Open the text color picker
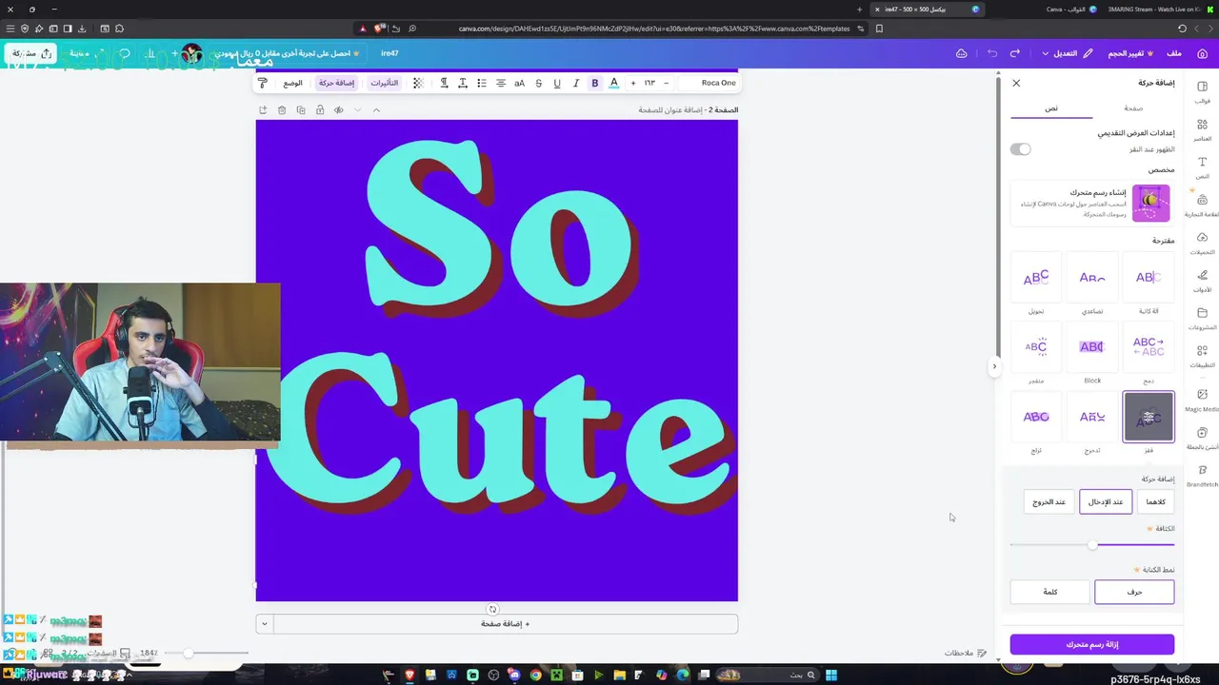The width and height of the screenshot is (1219, 685). pos(614,83)
